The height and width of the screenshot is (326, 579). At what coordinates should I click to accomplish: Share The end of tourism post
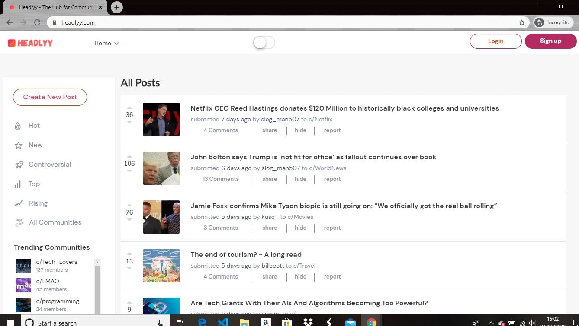click(x=270, y=276)
